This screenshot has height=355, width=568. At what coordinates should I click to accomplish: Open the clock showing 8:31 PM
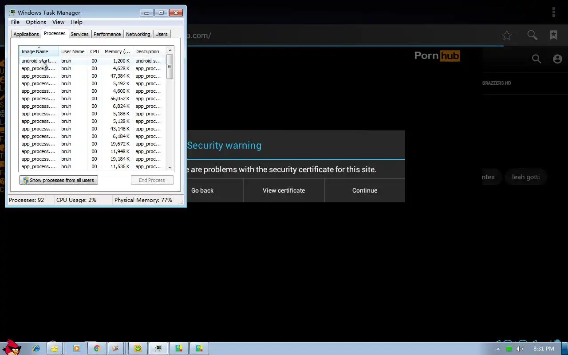pos(544,349)
